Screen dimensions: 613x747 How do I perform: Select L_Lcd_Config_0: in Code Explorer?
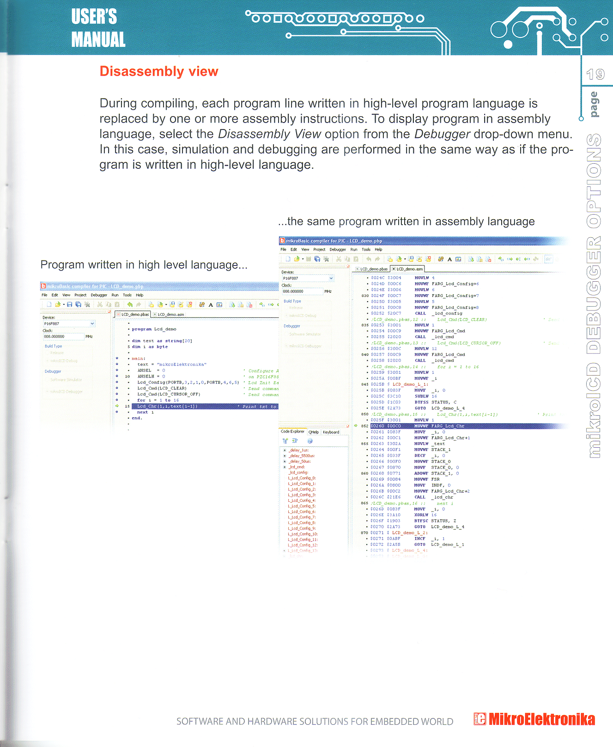point(302,478)
